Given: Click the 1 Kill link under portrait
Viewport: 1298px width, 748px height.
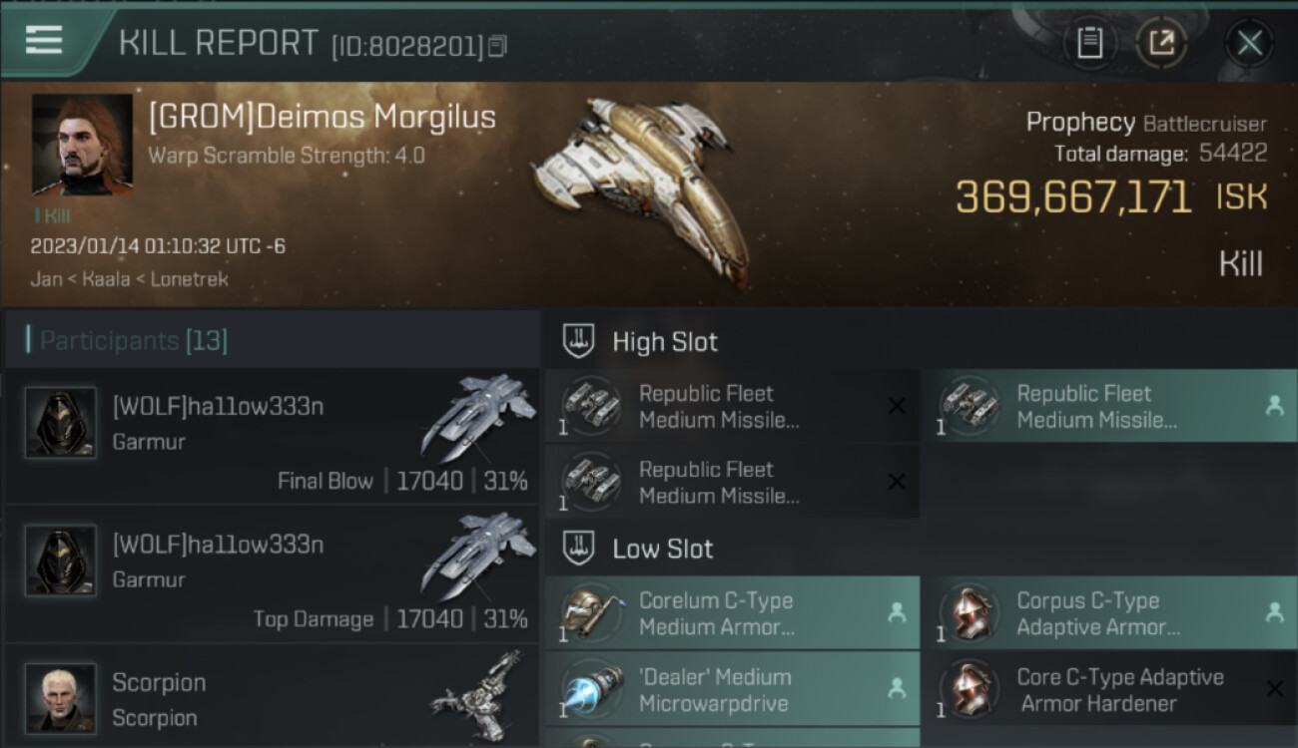Looking at the screenshot, I should pos(52,215).
